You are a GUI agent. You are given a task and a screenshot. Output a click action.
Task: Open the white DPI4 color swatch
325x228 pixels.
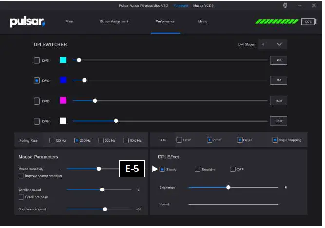[x=63, y=121]
